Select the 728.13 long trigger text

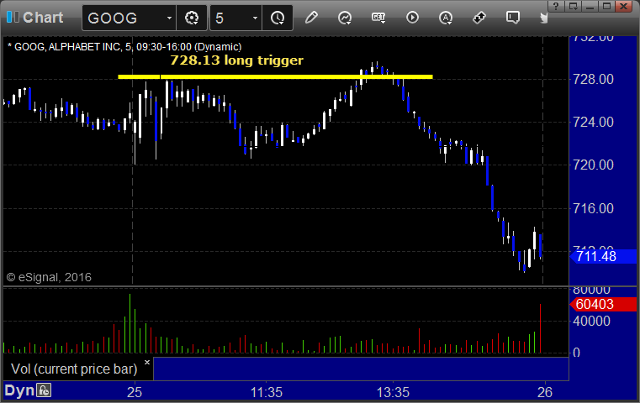pyautogui.click(x=236, y=60)
